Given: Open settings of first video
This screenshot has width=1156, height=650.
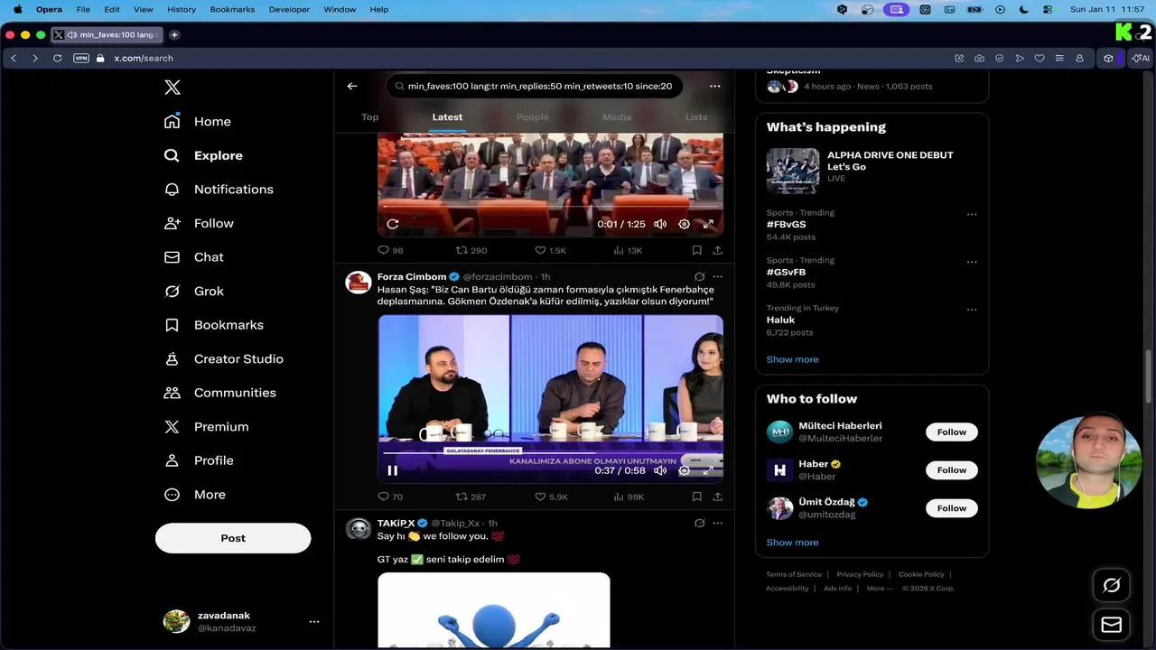Looking at the screenshot, I should click(x=684, y=224).
